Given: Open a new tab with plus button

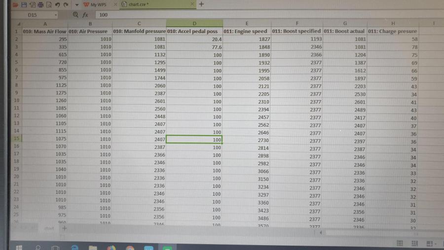Looking at the screenshot, I should [201, 4].
